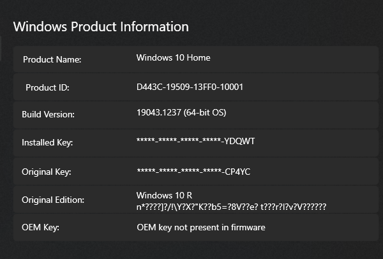Click the Windows 10 Home value
Screen dimensions: 383x259
[173, 58]
